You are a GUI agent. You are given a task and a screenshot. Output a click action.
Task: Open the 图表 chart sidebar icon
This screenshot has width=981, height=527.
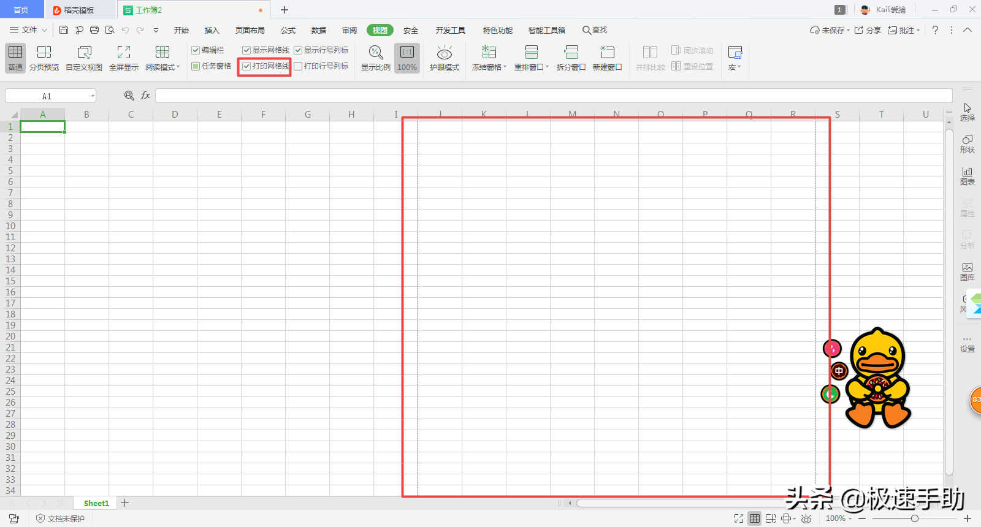967,176
